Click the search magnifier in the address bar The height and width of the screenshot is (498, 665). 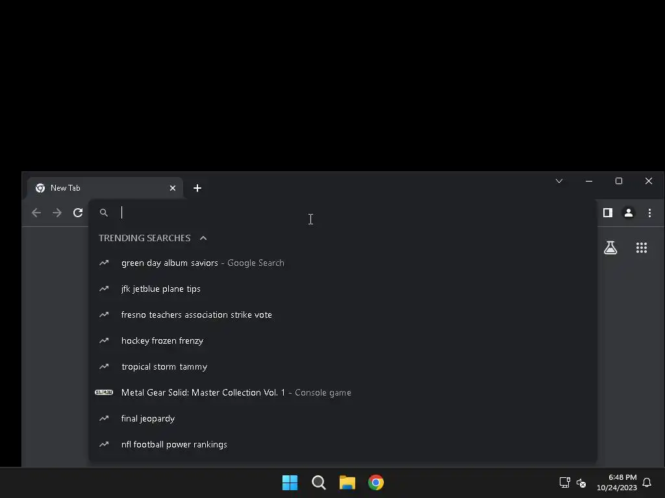coord(103,213)
